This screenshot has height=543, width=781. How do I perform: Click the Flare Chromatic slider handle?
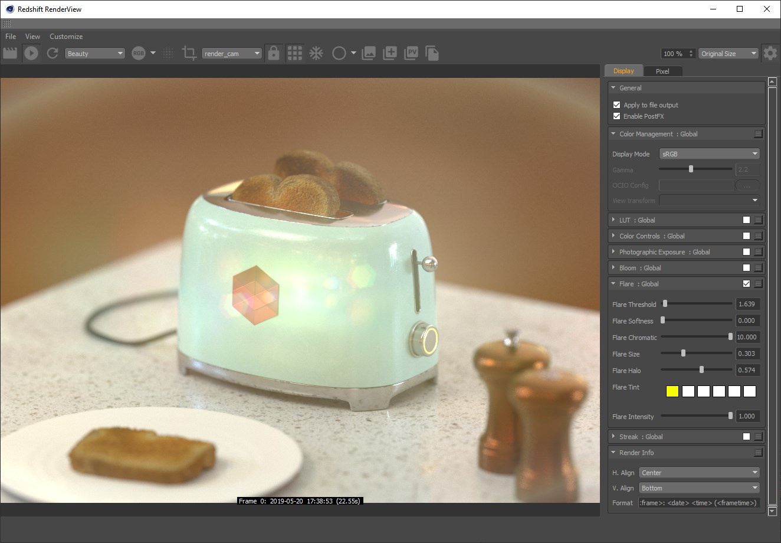pyautogui.click(x=730, y=336)
